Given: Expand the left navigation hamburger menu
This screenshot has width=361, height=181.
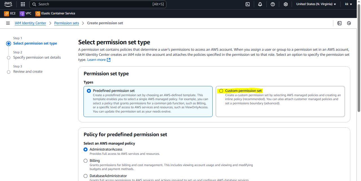Looking at the screenshot, I should [x=8, y=23].
